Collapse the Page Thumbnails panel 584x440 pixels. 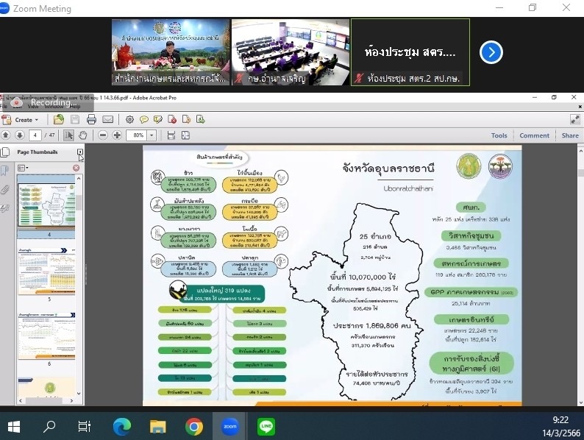[x=80, y=152]
